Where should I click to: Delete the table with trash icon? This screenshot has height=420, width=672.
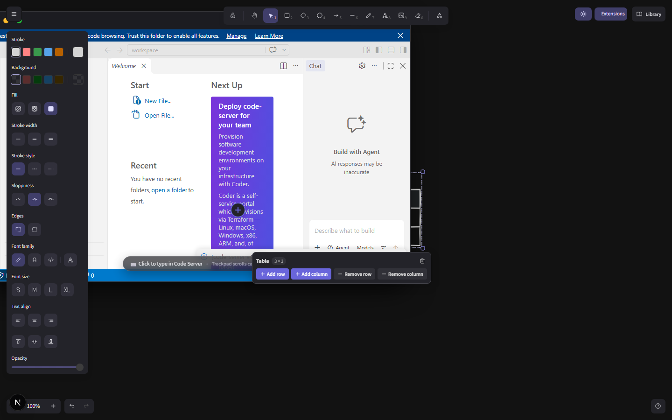[422, 261]
